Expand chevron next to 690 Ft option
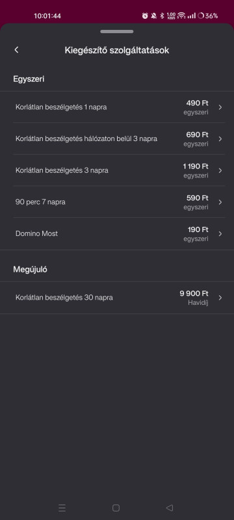The width and height of the screenshot is (234, 520). point(220,138)
